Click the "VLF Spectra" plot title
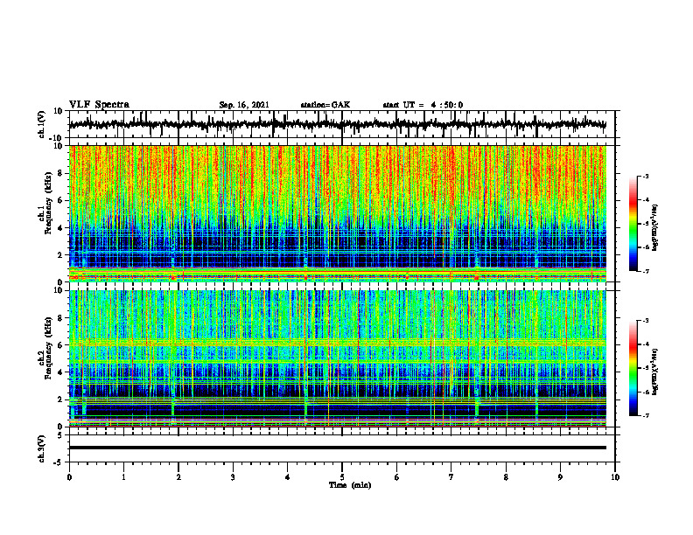This screenshot has width=693, height=535. click(99, 104)
